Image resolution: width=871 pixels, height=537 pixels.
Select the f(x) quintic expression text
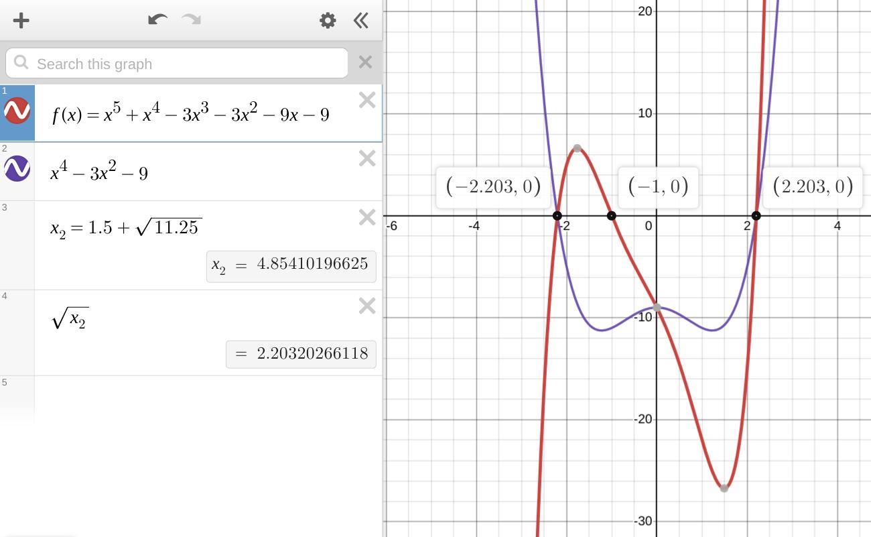click(191, 114)
